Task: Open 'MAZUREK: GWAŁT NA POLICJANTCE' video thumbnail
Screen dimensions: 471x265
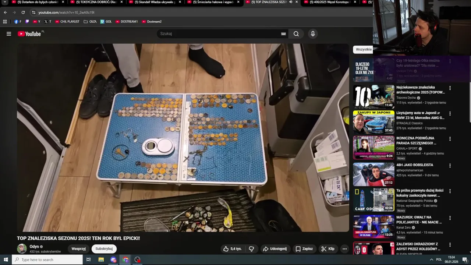Action: click(373, 226)
